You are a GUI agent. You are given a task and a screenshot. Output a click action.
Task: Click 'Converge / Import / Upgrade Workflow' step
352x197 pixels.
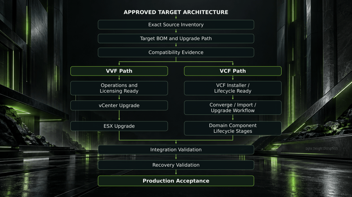(233, 107)
